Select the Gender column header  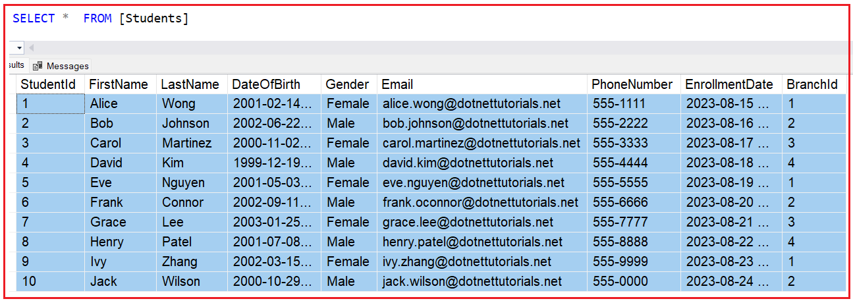[349, 84]
